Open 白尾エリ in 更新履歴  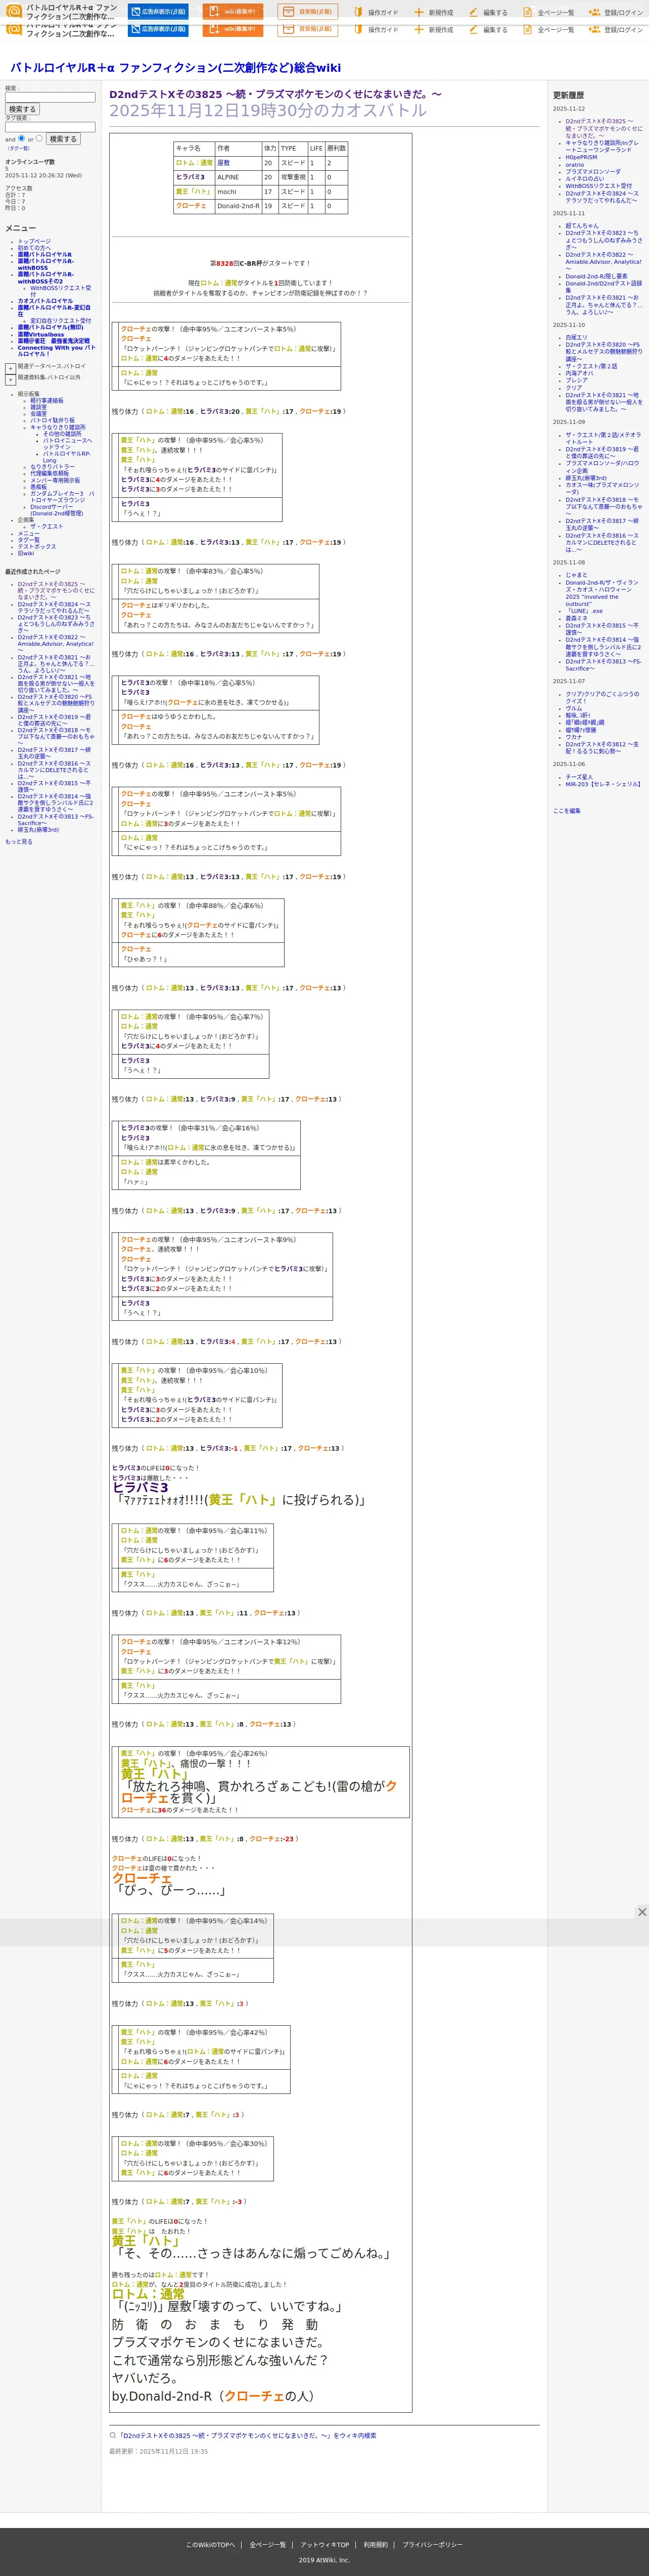[x=576, y=337]
